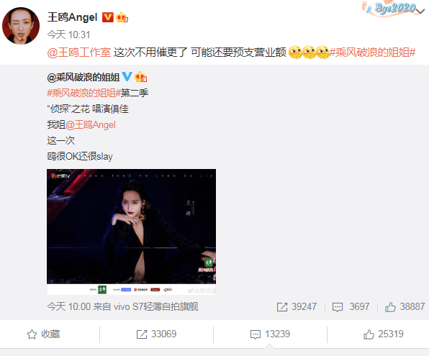Screen dimensions: 429x356
Task: Toggle 收藏 favorite star for this post
Action: pyautogui.click(x=43, y=334)
